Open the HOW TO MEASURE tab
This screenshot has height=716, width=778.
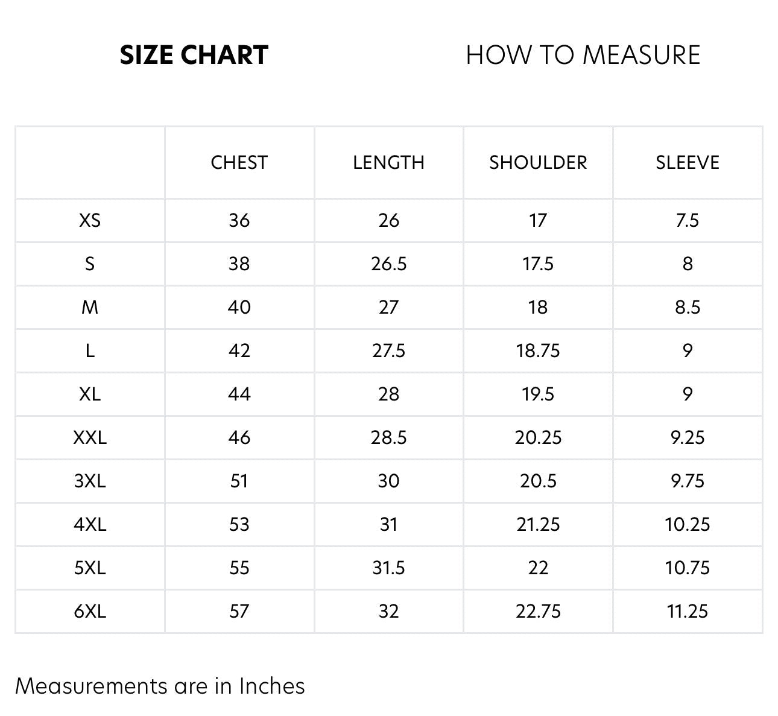[583, 55]
